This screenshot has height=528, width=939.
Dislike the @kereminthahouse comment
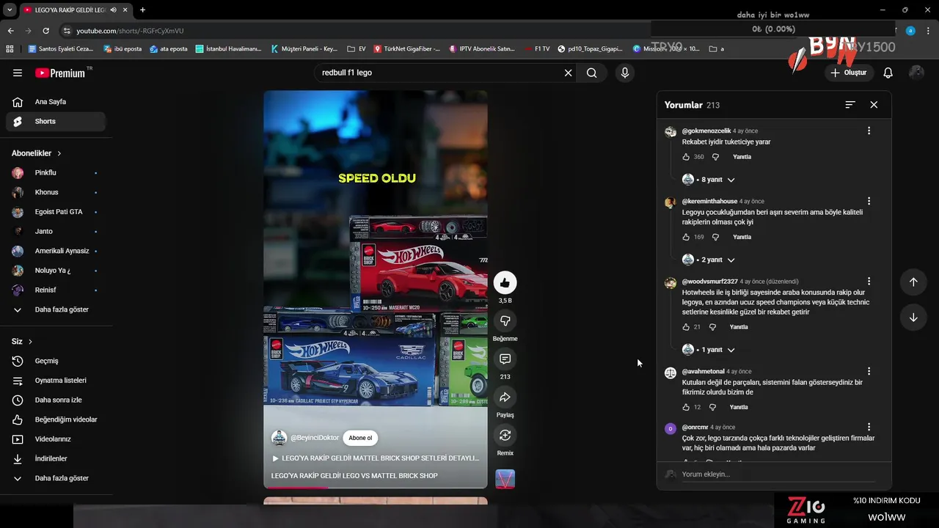tap(716, 237)
